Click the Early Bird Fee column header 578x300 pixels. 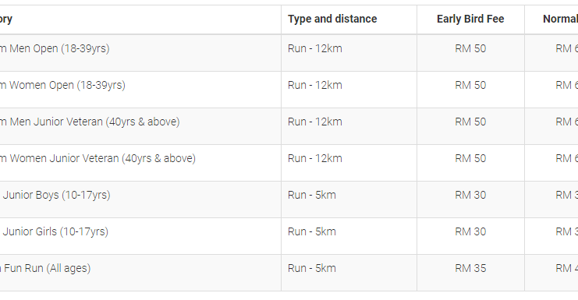(470, 19)
